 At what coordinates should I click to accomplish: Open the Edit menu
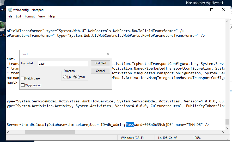[19, 16]
